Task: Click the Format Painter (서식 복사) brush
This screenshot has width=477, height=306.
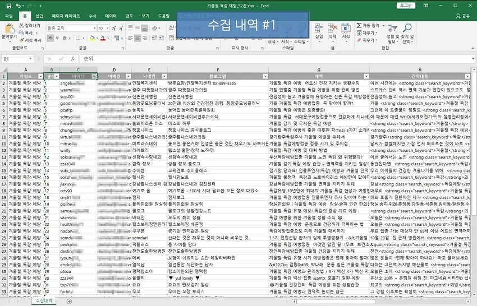Action: coord(21,40)
